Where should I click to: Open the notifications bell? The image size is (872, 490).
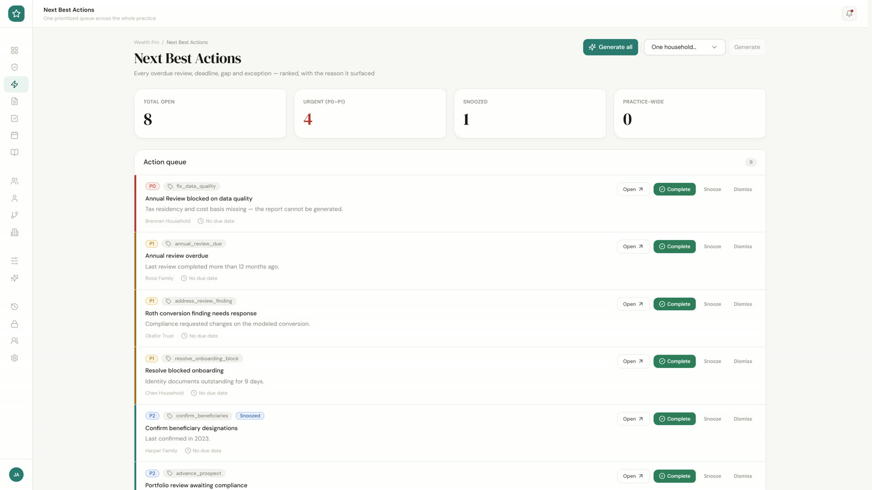tap(849, 14)
